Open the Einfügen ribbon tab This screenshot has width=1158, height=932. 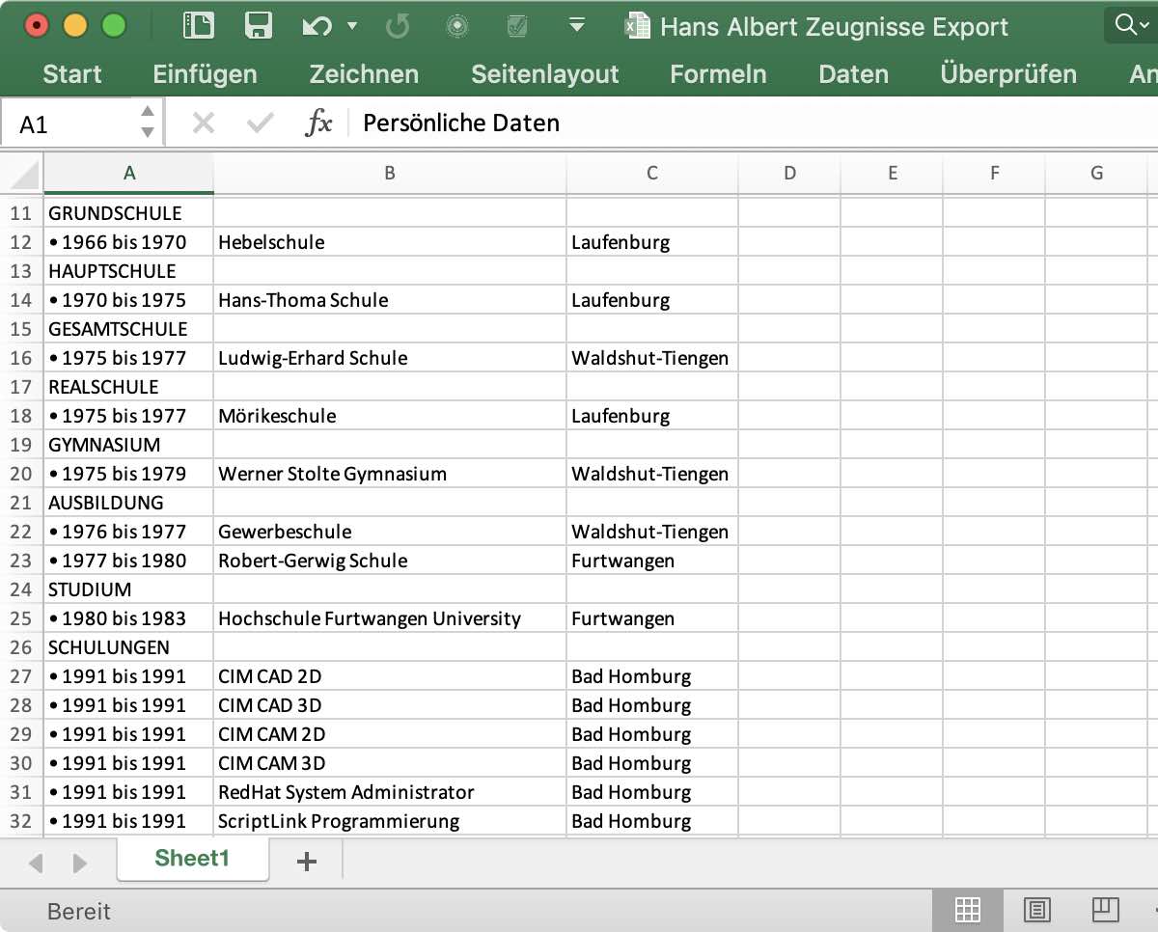(x=205, y=74)
